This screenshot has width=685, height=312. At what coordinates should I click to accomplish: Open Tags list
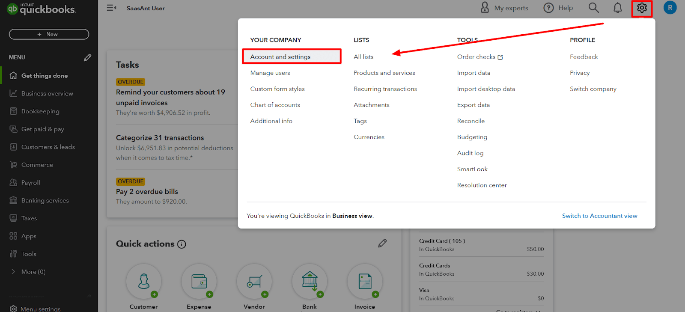[360, 121]
